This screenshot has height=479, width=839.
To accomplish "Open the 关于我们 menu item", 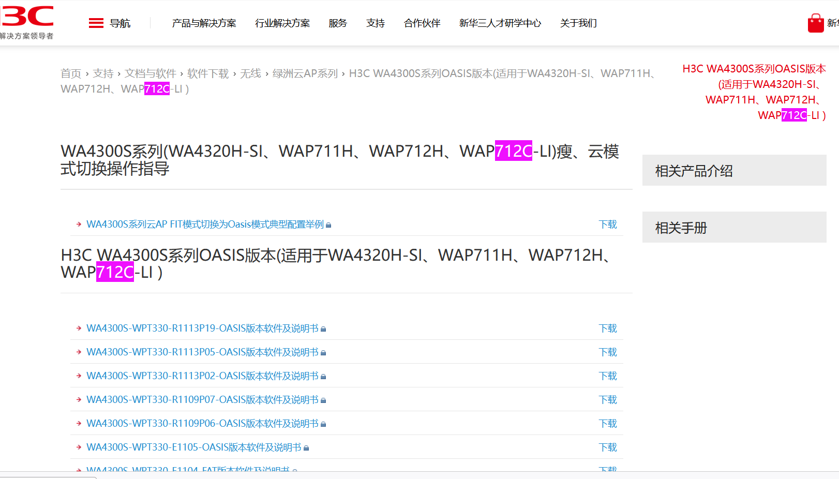I will click(578, 23).
